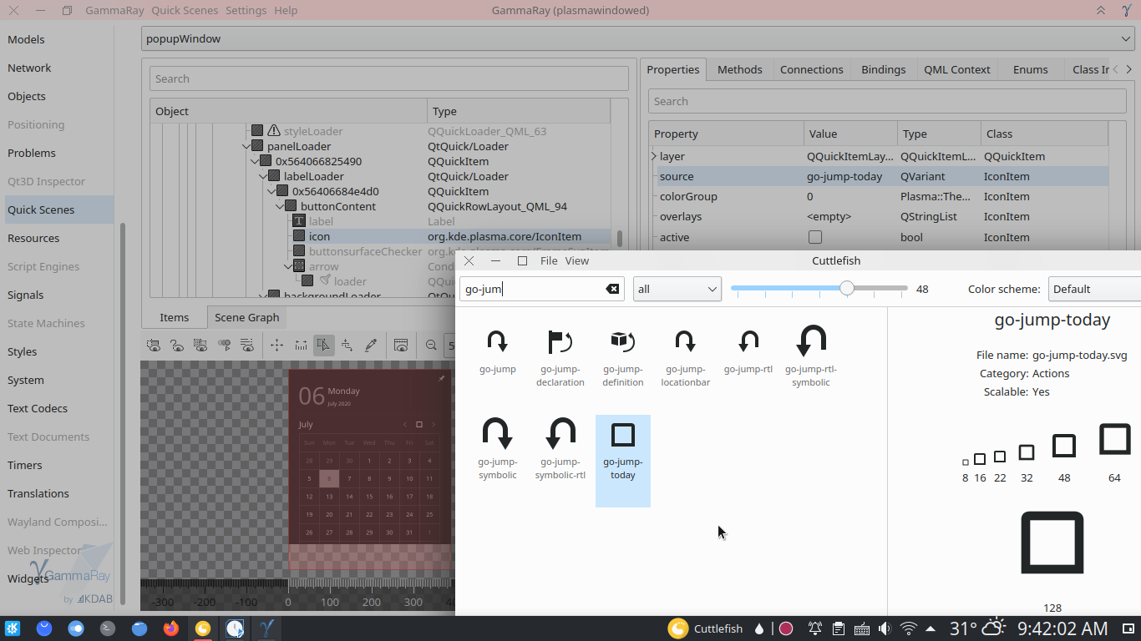Open the popupWindow selection dropdown

637,38
